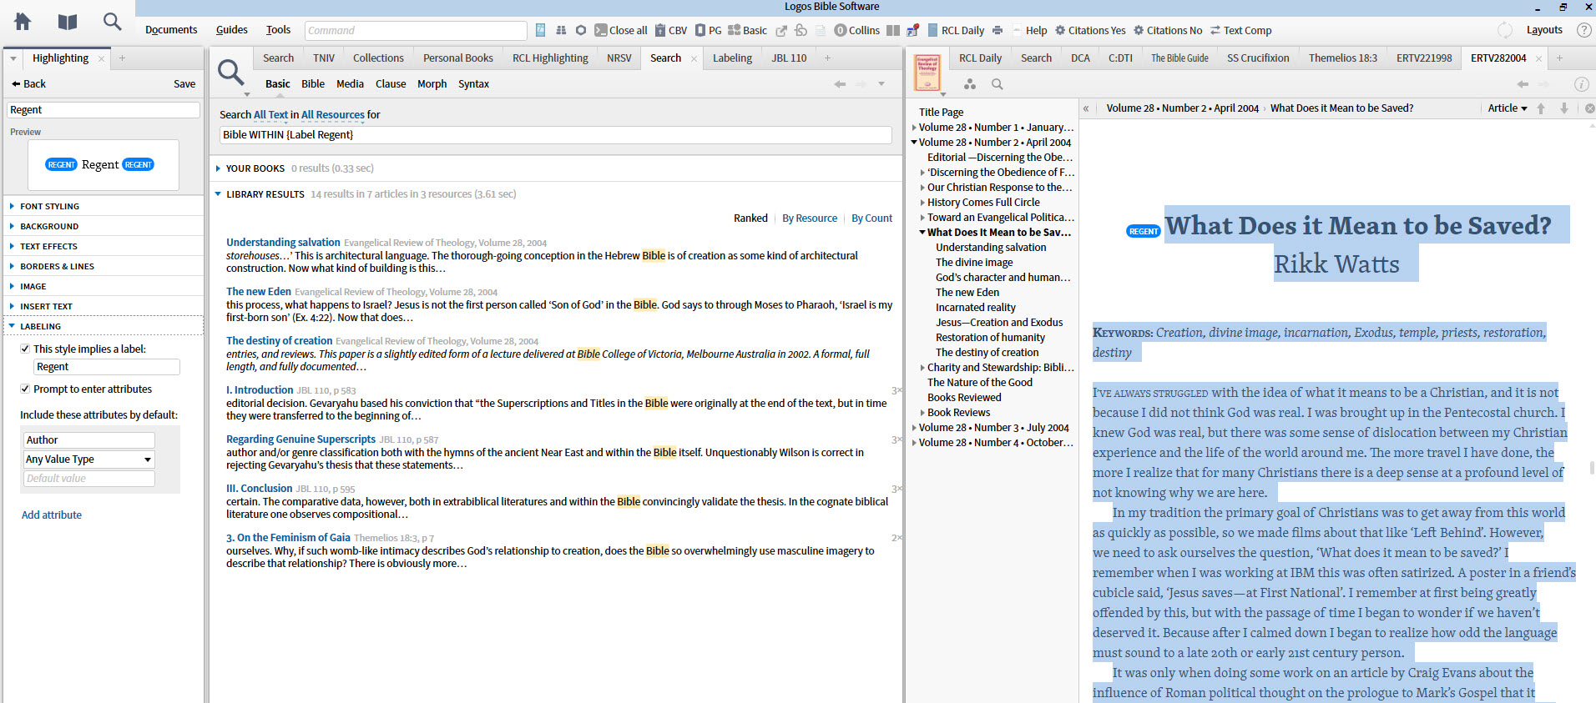
Task: Click the style name field 'Regent'
Action: click(104, 110)
